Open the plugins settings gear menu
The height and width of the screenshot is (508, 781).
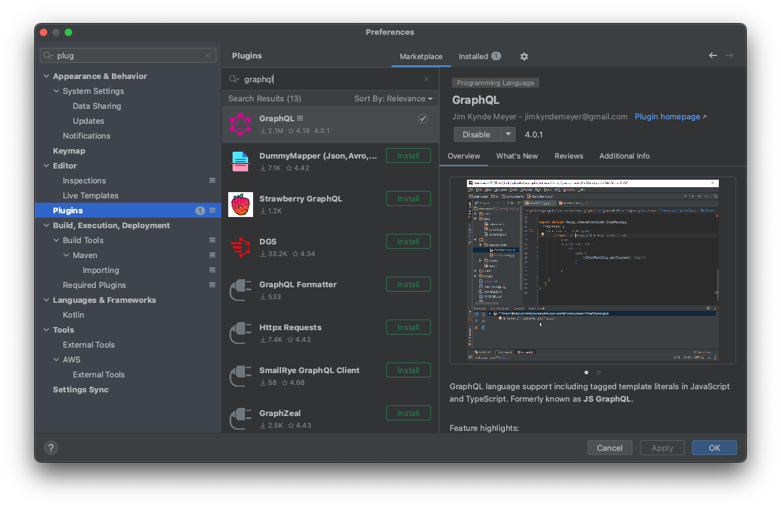tap(524, 56)
